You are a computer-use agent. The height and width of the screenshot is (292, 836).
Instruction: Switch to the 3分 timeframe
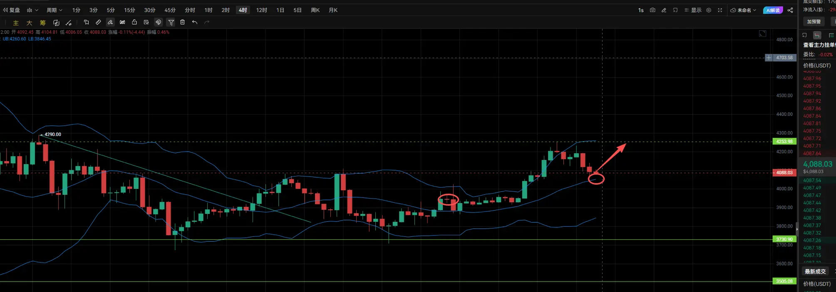[94, 10]
